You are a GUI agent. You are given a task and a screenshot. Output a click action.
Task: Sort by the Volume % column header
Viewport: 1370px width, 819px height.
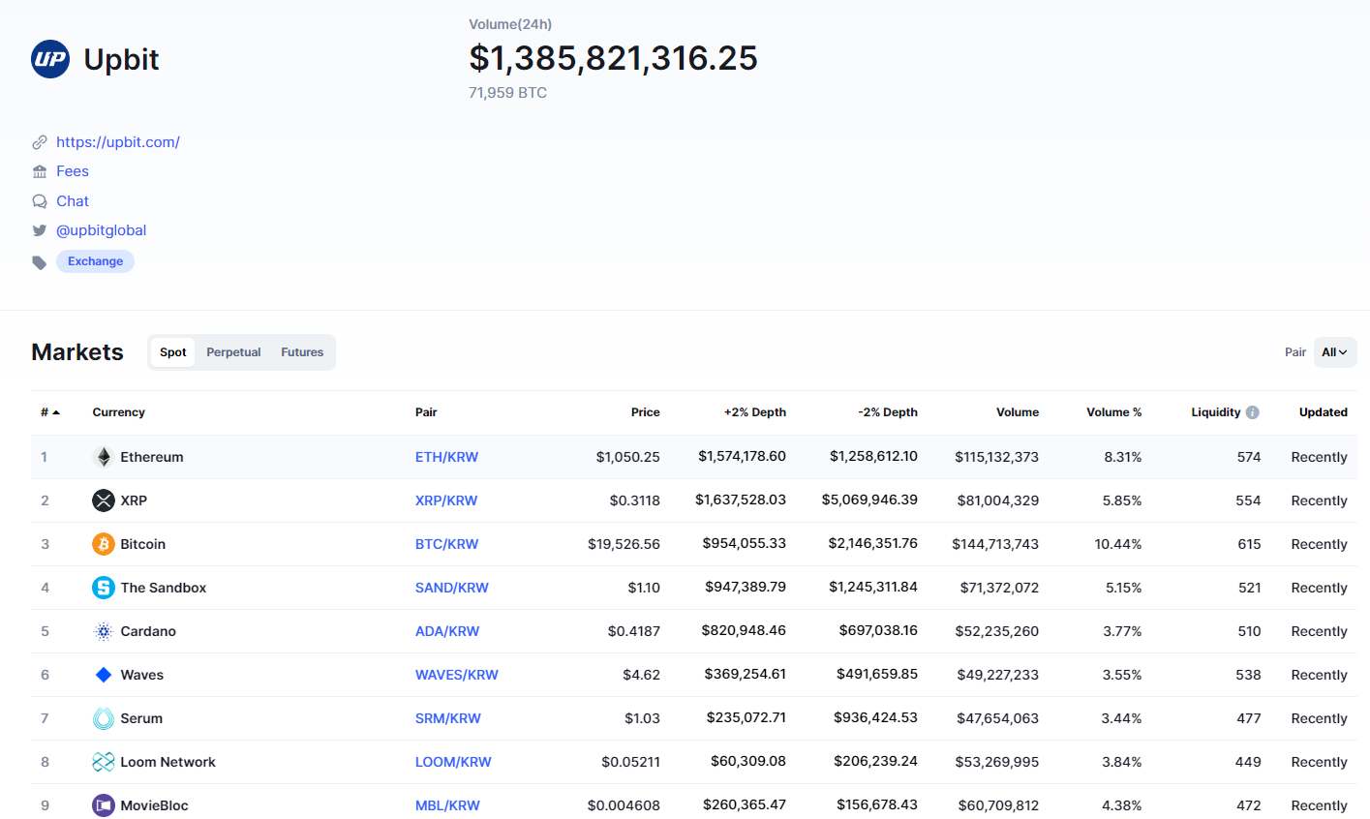[1114, 412]
